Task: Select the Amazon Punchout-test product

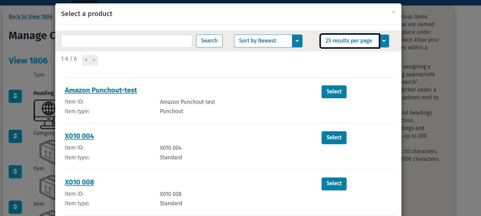Action: click(x=334, y=92)
